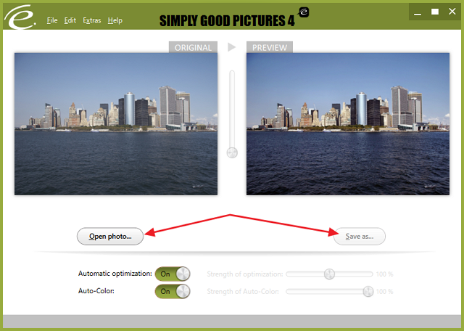
Task: Click the Strength of optimization slider handle
Action: point(329,274)
